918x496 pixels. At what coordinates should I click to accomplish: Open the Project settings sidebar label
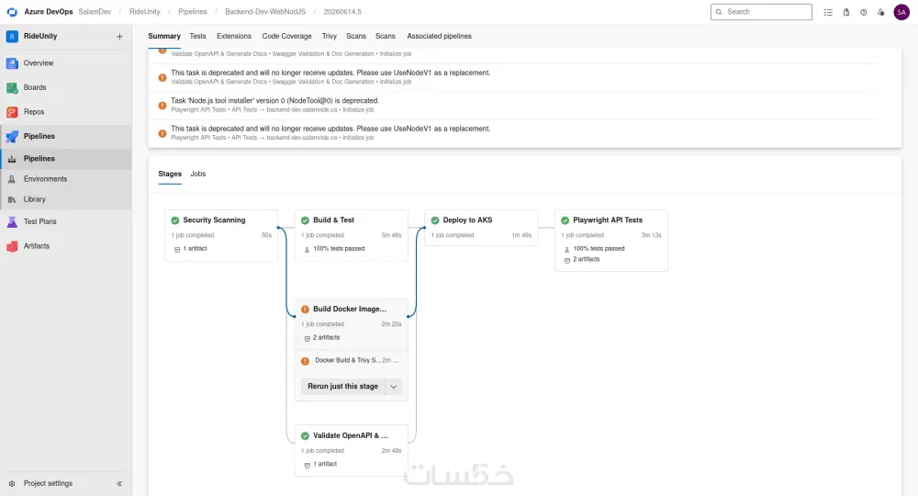(x=48, y=484)
